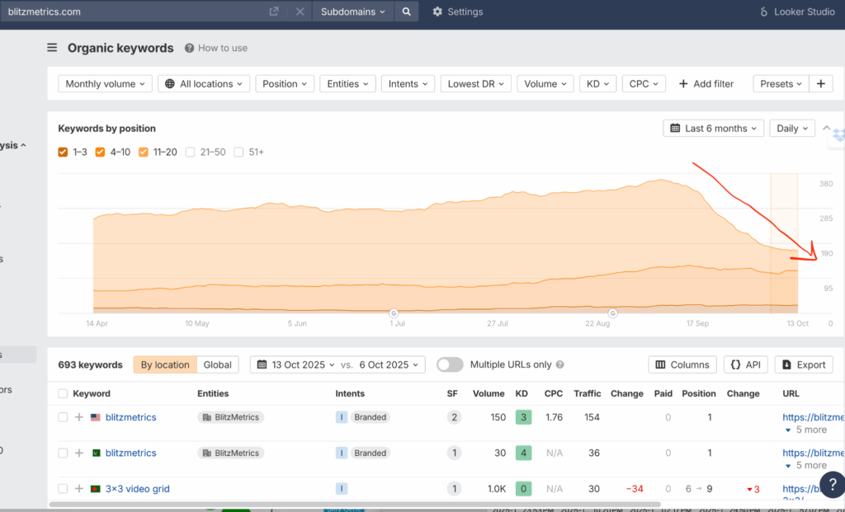Switch to the Global tab
Image resolution: width=845 pixels, height=512 pixels.
click(x=218, y=364)
